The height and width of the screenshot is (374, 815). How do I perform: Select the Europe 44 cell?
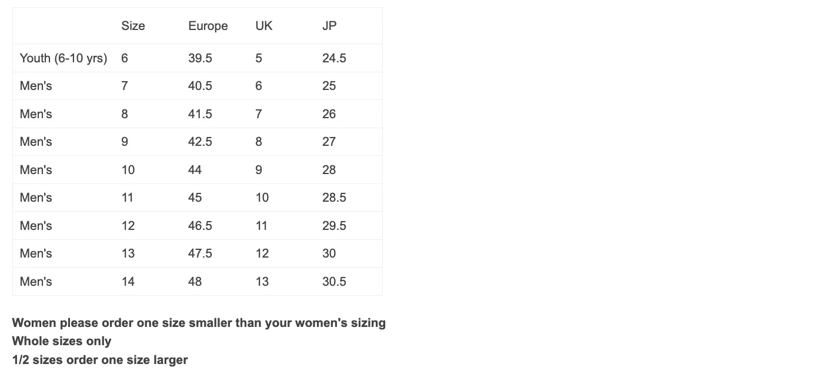[195, 170]
